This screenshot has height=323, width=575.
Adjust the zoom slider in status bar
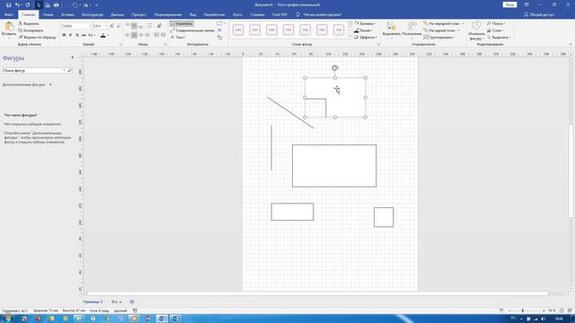tap(523, 310)
